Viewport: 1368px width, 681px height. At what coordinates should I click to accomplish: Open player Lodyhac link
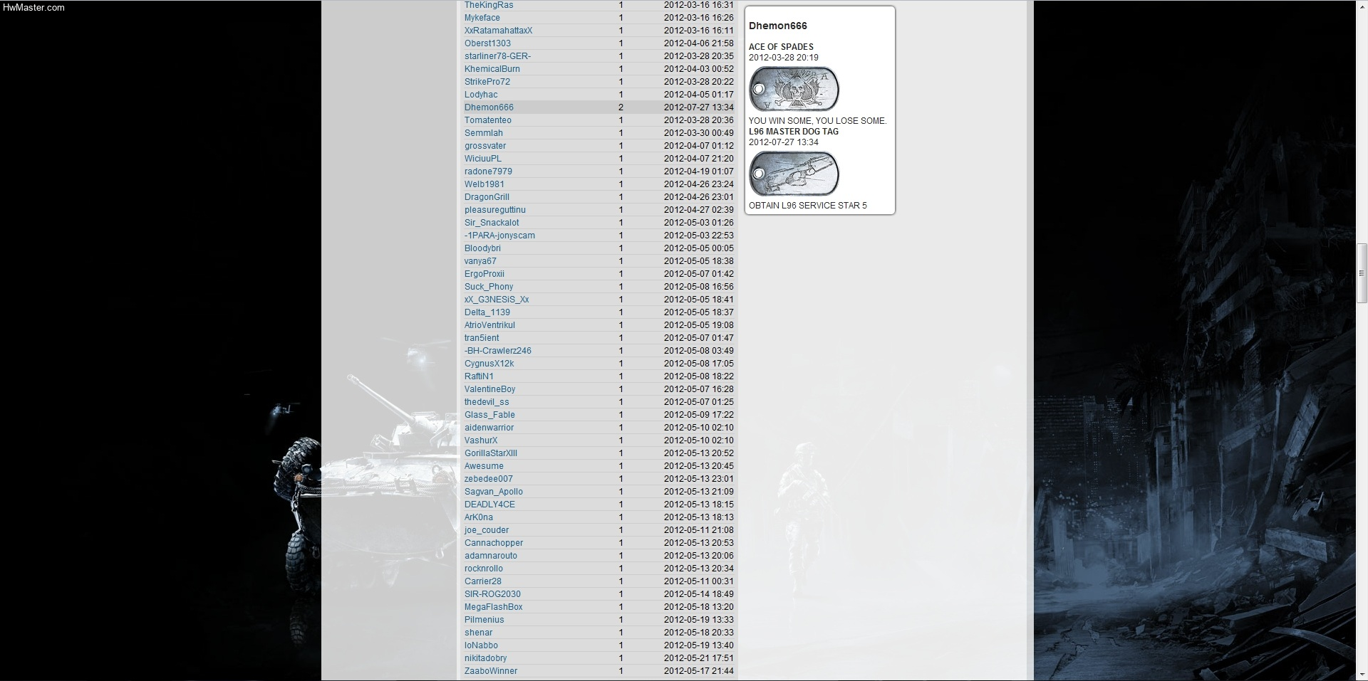tap(481, 95)
